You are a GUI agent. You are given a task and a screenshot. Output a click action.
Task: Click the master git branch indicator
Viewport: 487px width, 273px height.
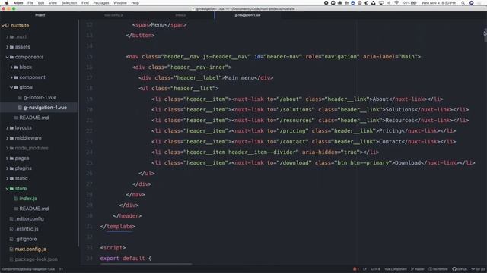coord(418,269)
